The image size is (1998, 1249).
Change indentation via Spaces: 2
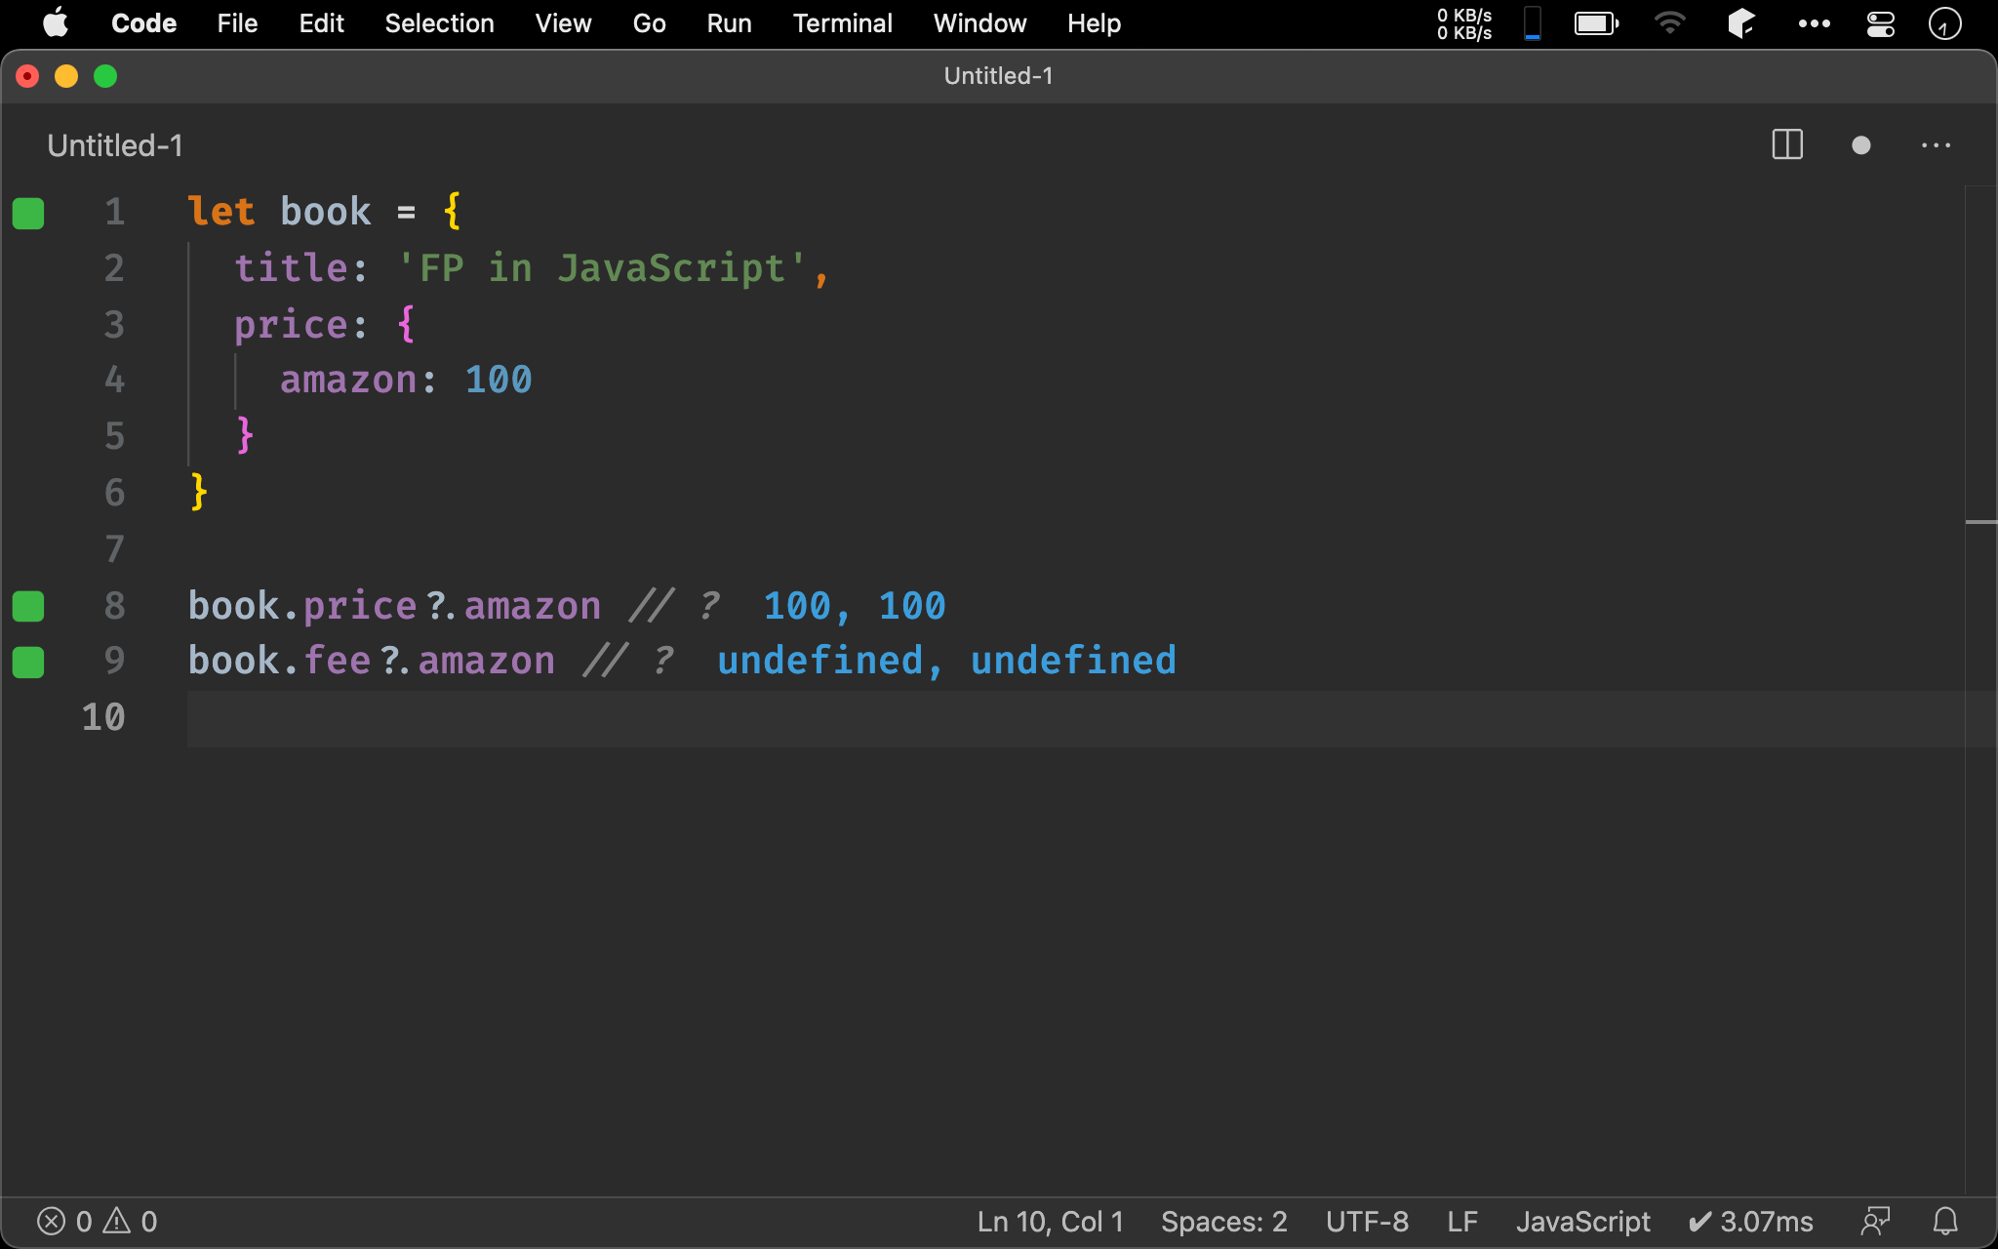click(1224, 1221)
